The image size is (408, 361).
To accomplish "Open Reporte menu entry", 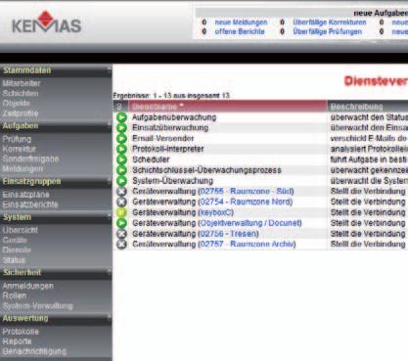I will 17,341.
